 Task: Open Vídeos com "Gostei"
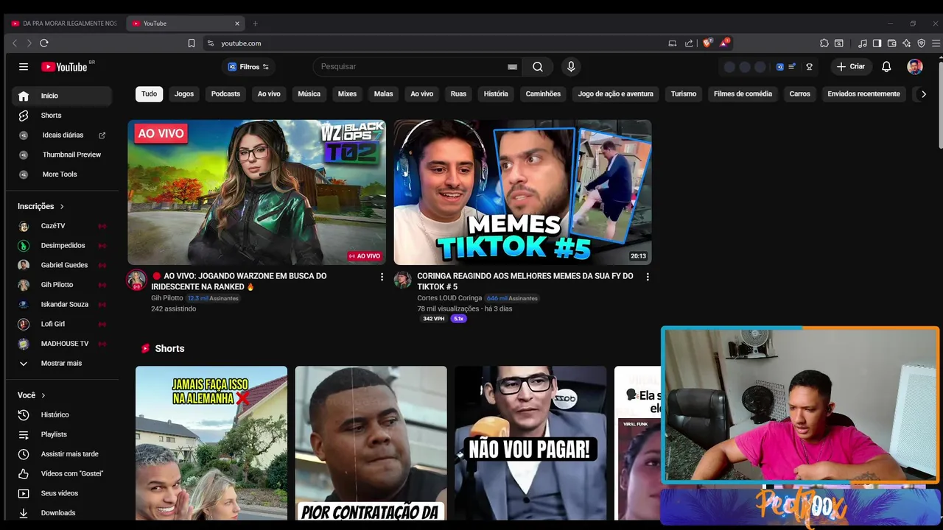pos(62,474)
